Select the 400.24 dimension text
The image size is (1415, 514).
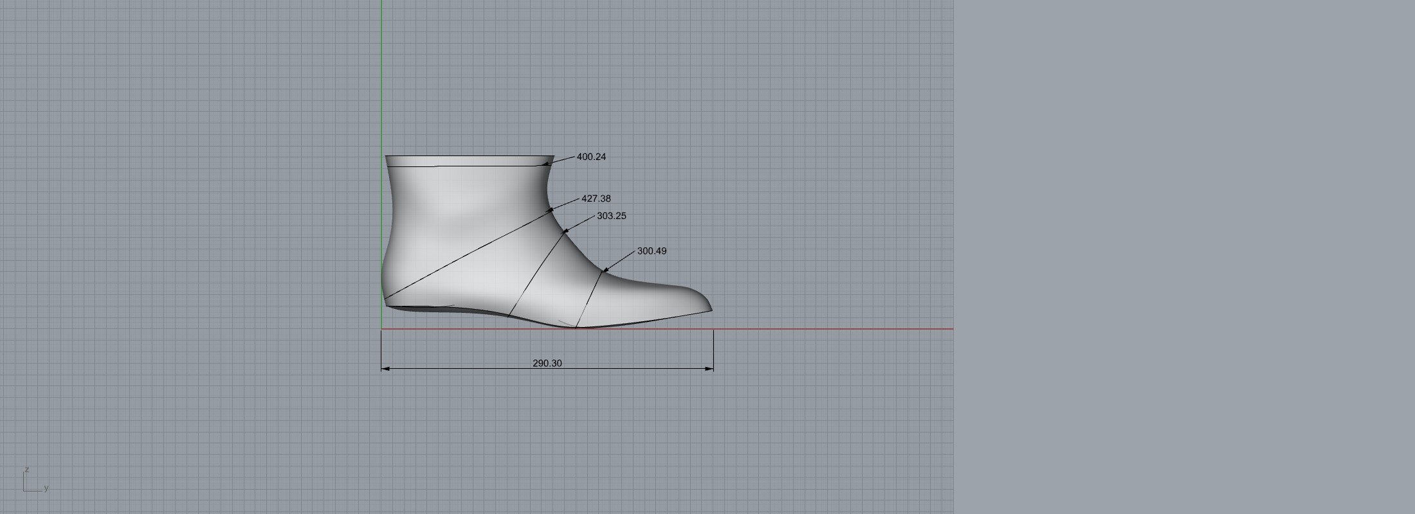[x=591, y=157]
